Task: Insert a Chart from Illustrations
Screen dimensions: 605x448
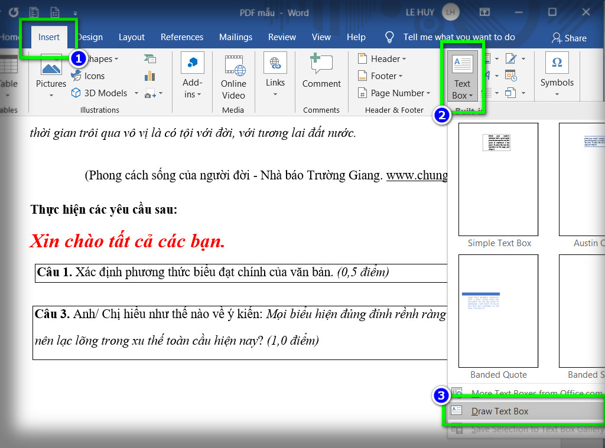Action: point(149,76)
